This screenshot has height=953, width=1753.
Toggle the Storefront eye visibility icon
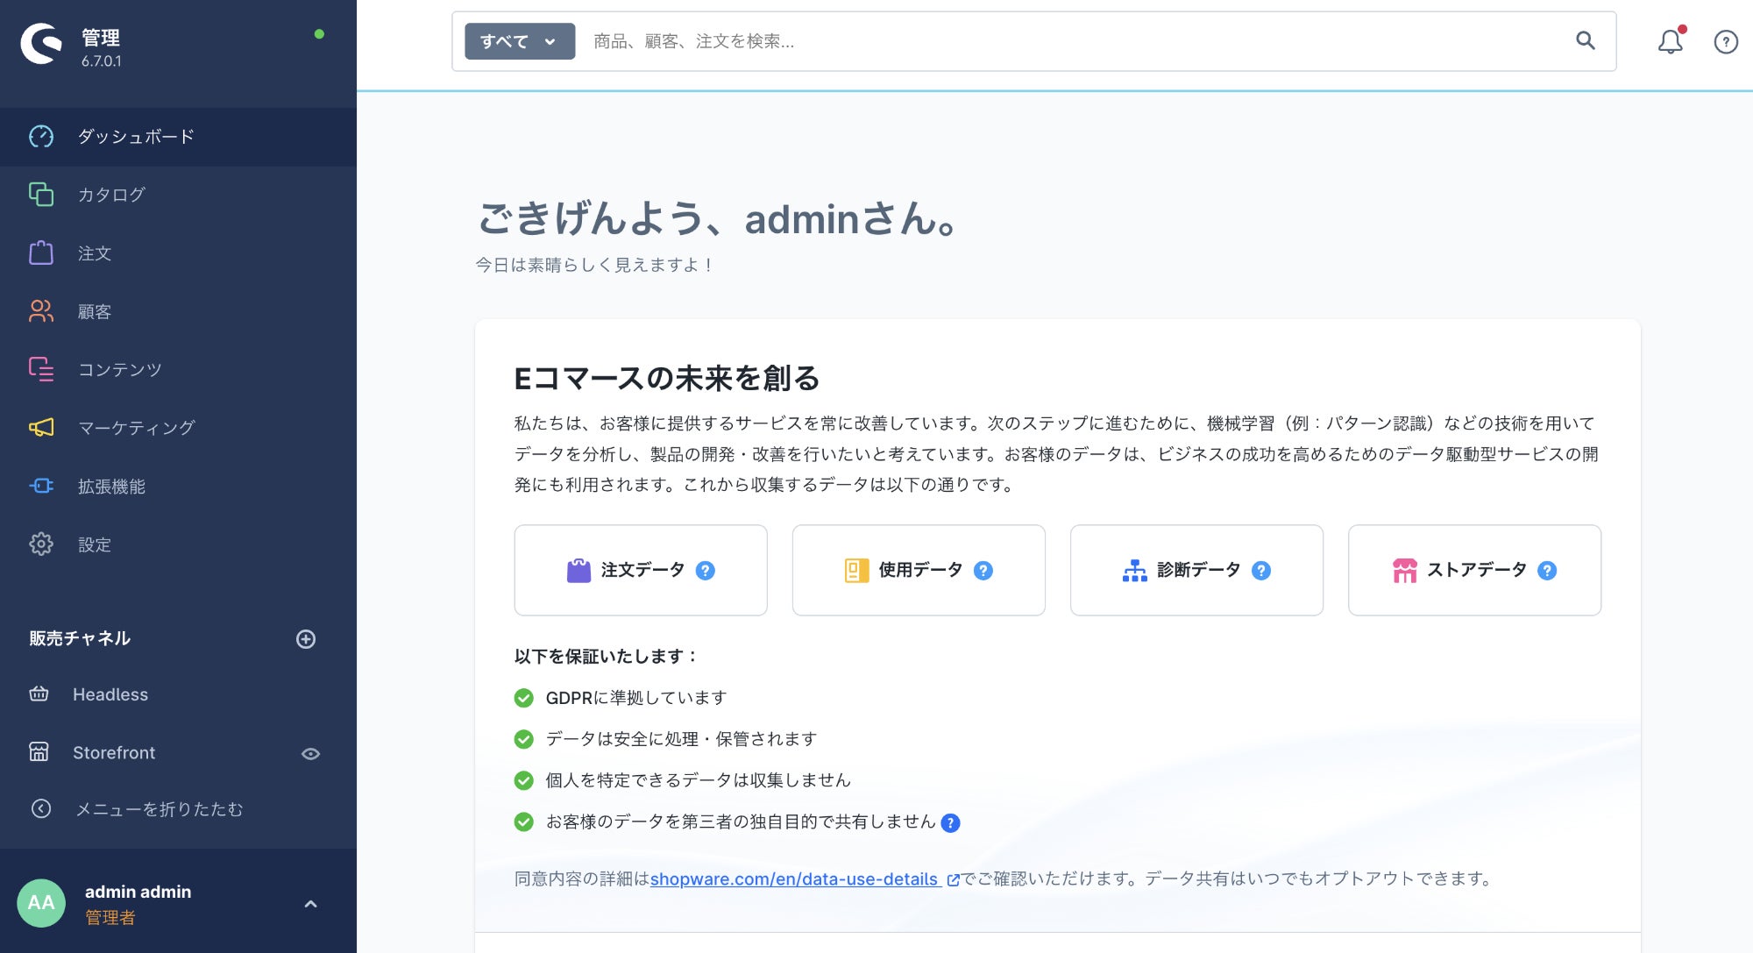[x=310, y=754]
